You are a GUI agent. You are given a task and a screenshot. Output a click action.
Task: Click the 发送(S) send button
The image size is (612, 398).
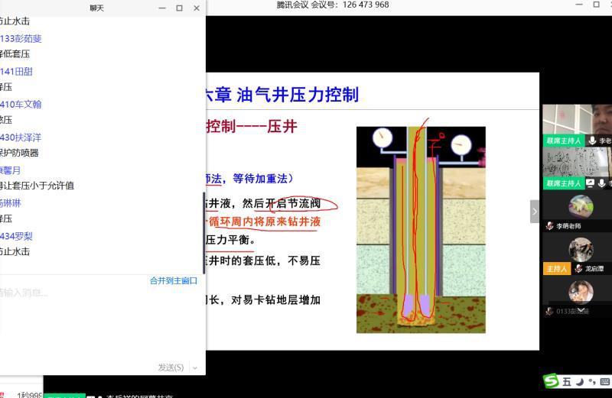pos(171,367)
